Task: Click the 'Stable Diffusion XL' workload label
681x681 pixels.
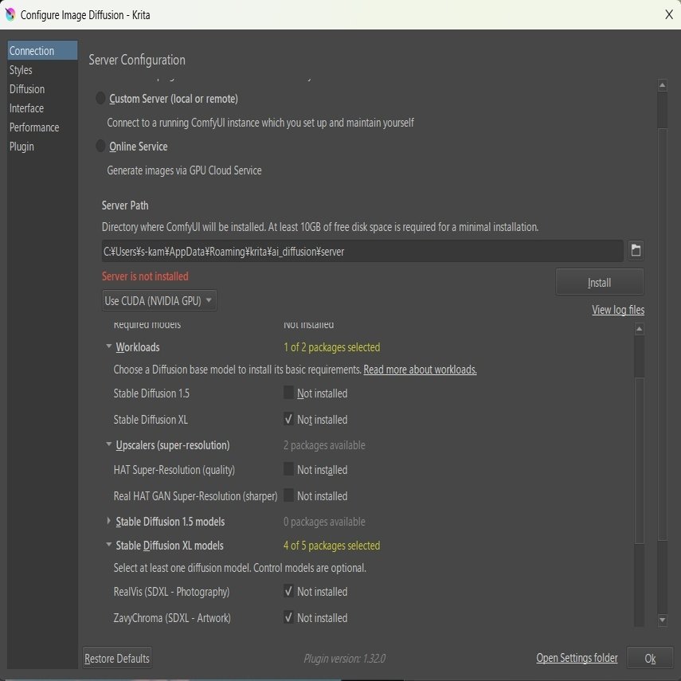Action: coord(151,420)
